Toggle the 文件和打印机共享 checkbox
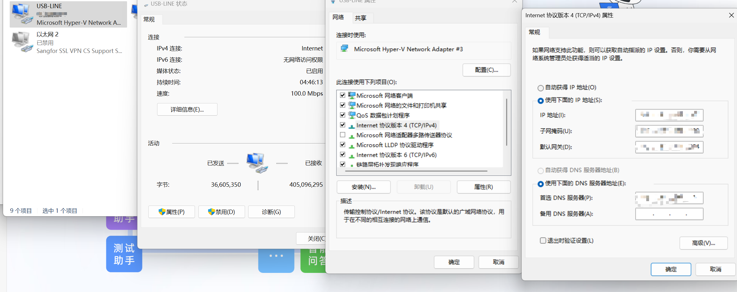737x292 pixels. pos(343,105)
